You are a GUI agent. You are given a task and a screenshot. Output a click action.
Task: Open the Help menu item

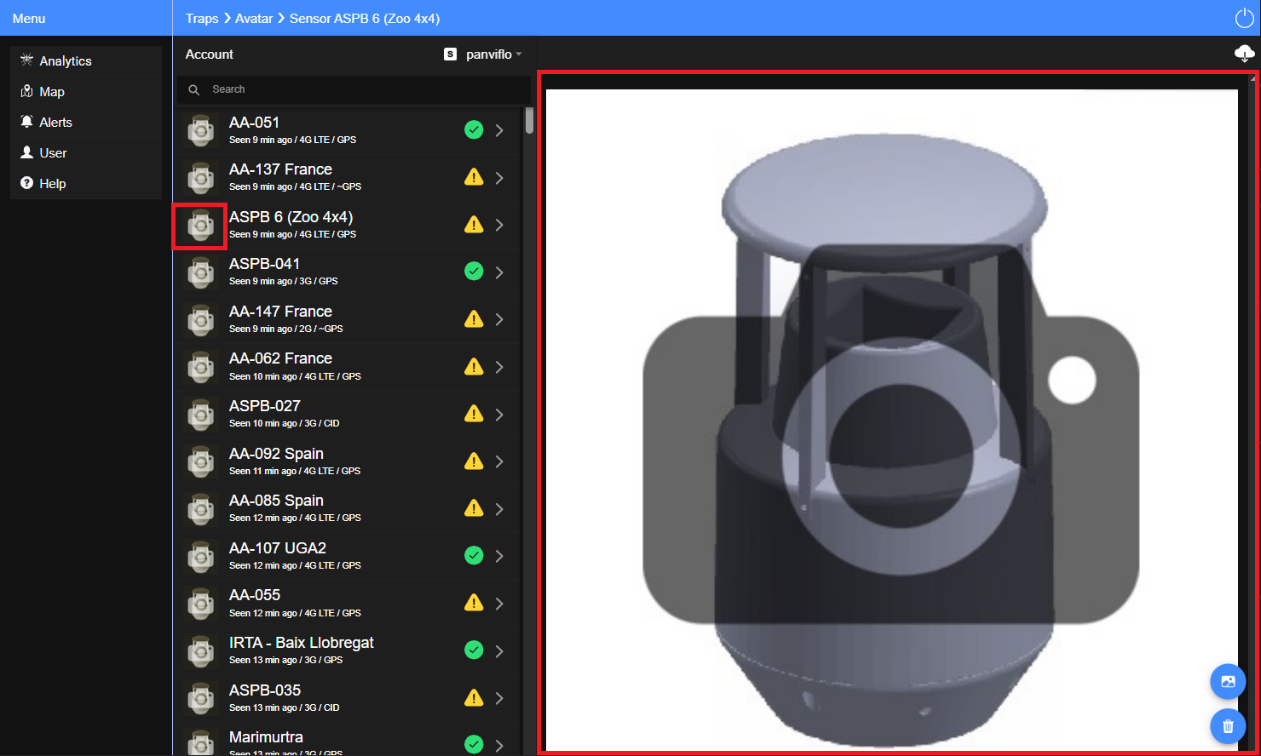point(86,183)
